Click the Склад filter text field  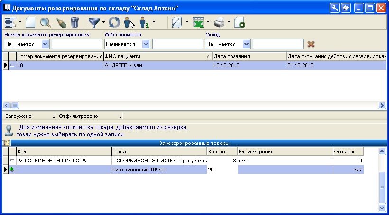point(278,45)
